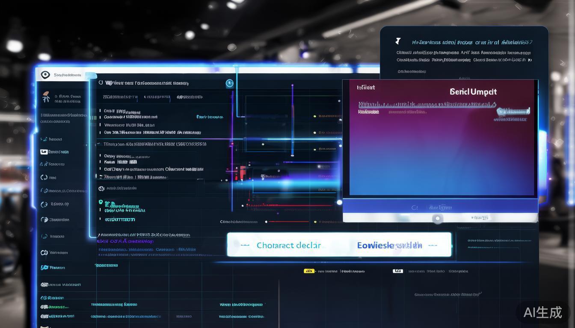Open the third tab in main panel
The width and height of the screenshot is (575, 328).
190,97
